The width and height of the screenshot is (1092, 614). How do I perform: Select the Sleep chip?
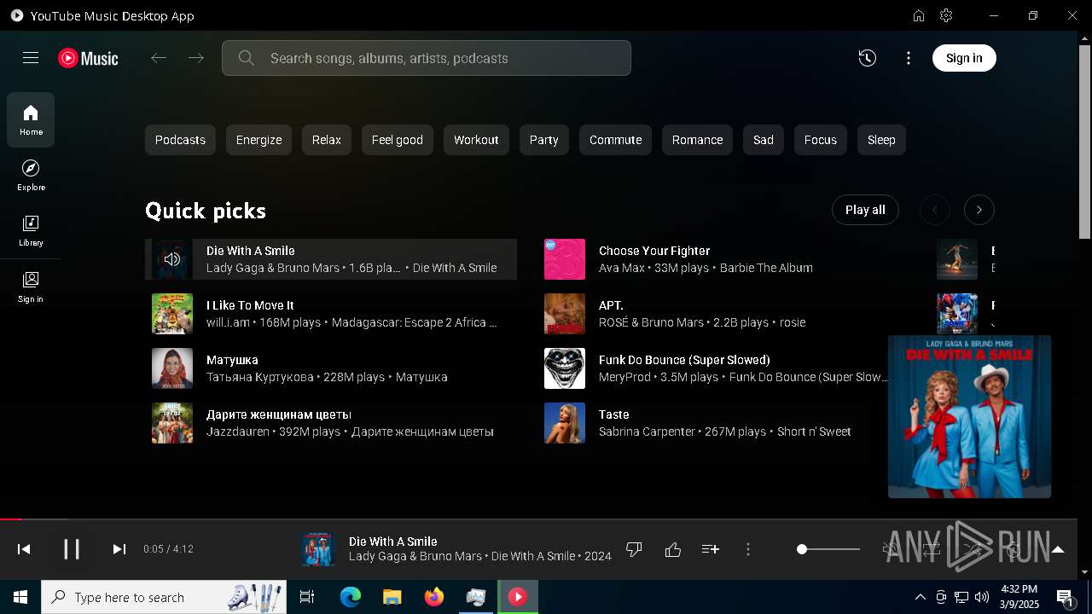pos(881,140)
